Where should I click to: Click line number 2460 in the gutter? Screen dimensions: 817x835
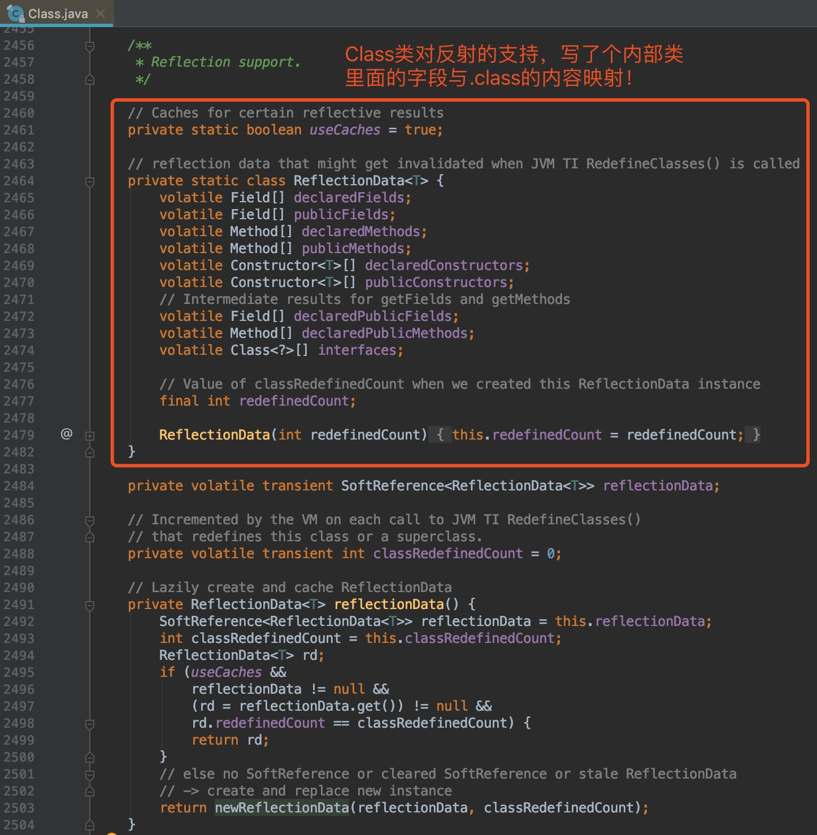click(19, 113)
